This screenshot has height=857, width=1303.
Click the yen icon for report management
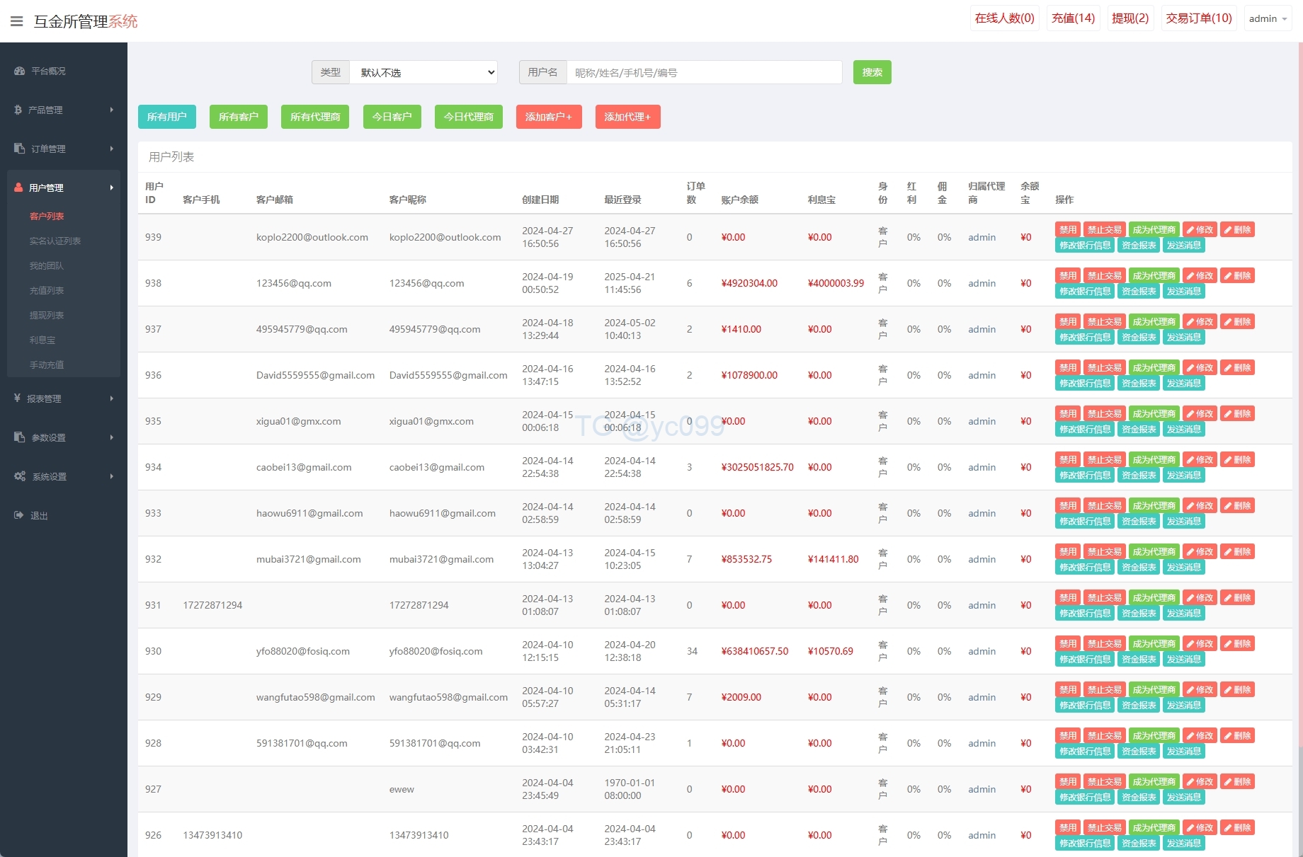tap(18, 398)
